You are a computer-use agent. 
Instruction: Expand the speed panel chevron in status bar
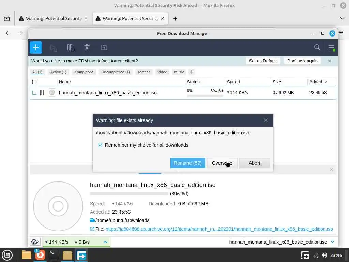pyautogui.click(x=105, y=242)
